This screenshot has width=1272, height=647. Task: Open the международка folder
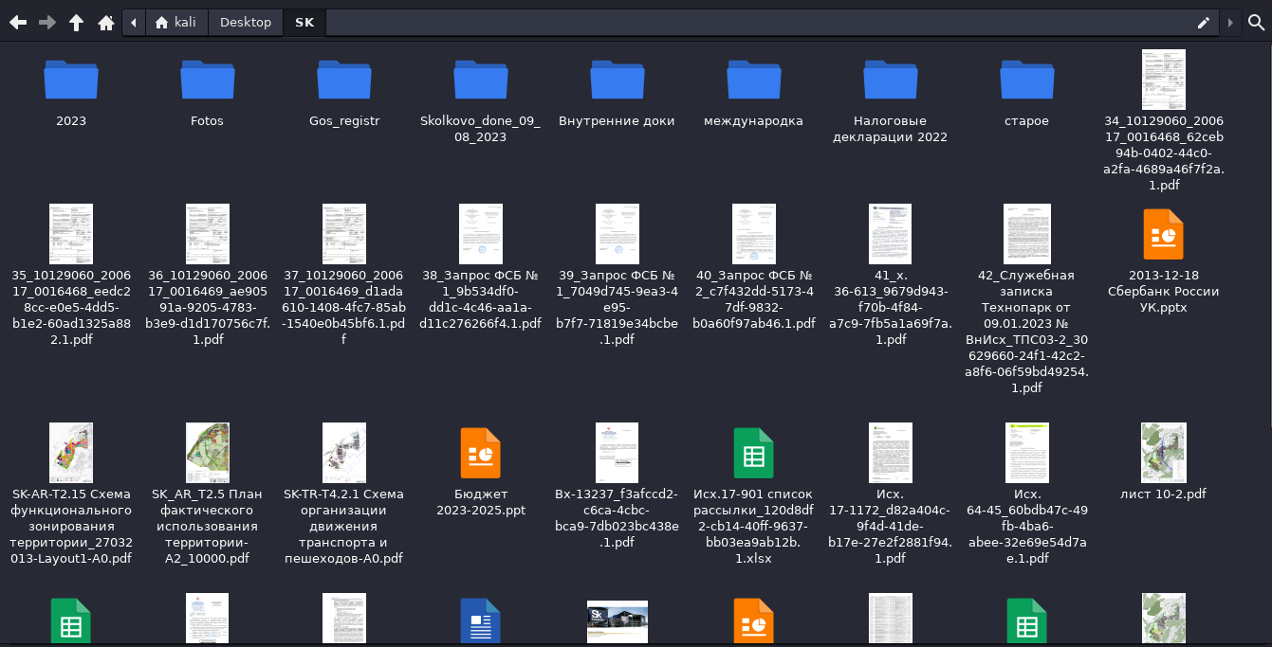754,79
